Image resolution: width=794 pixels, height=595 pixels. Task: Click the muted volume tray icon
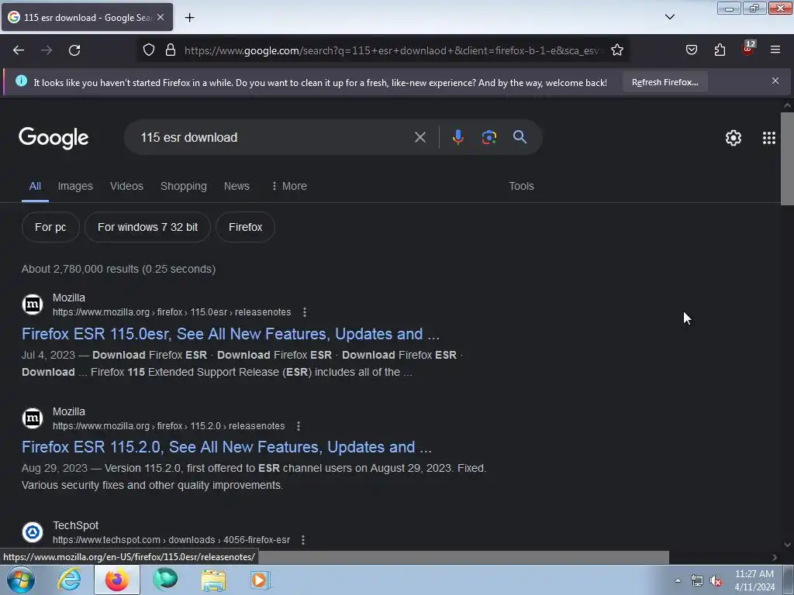pos(716,581)
